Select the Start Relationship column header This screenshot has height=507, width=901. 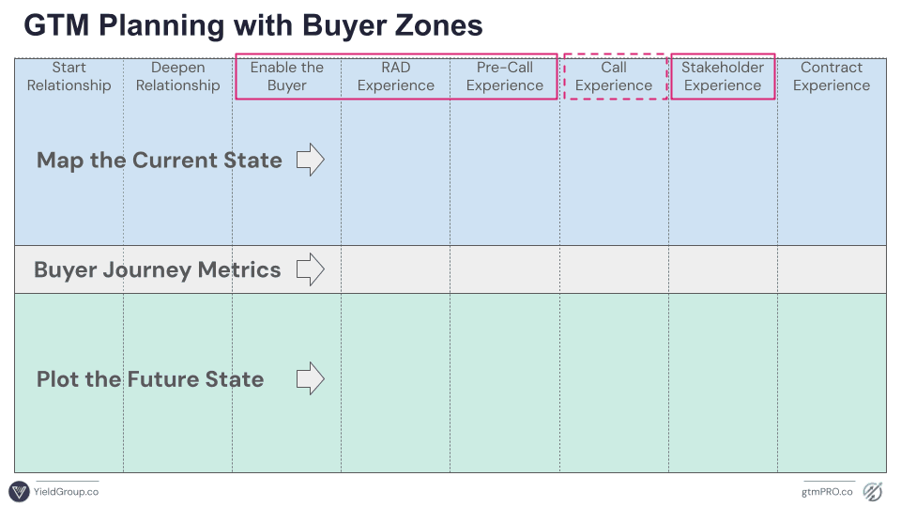click(69, 77)
